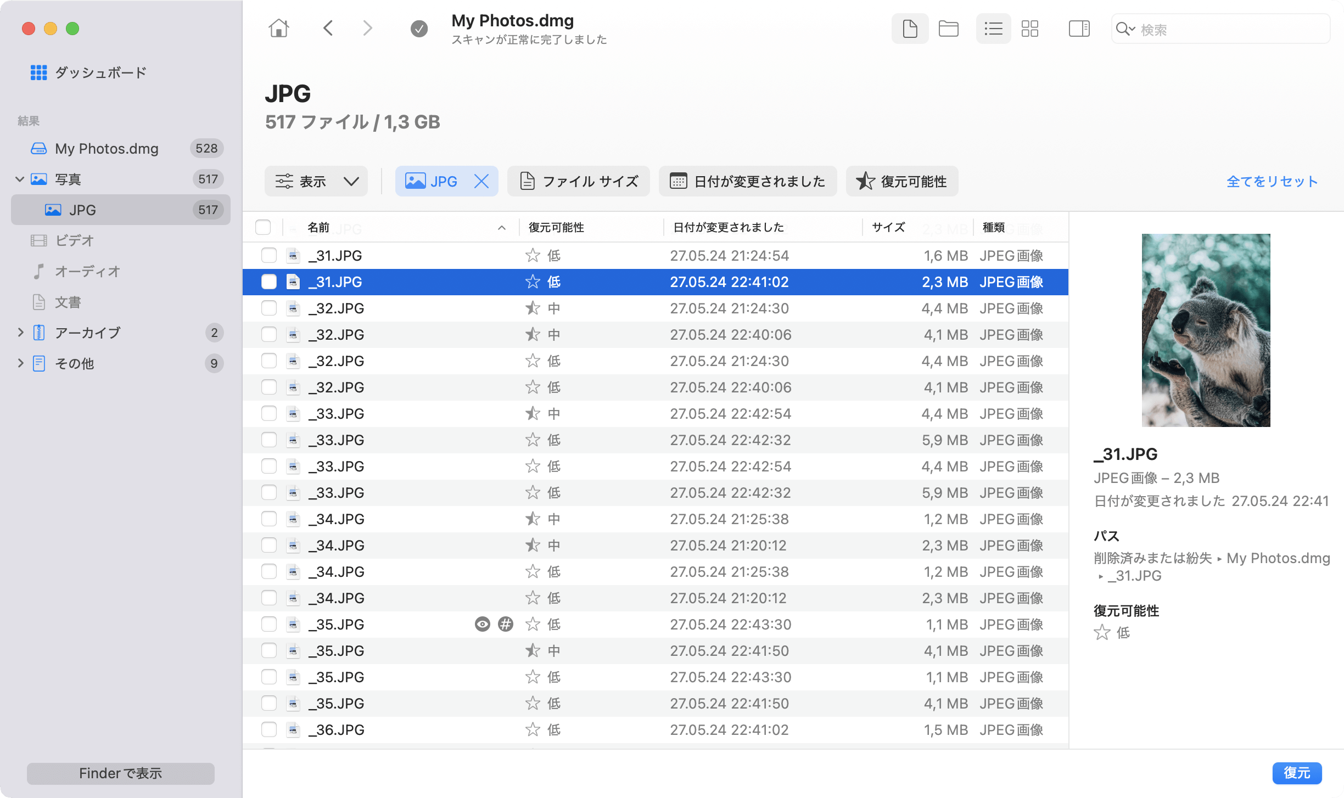
Task: Check the _36.JPG row checkbox
Action: pyautogui.click(x=268, y=729)
